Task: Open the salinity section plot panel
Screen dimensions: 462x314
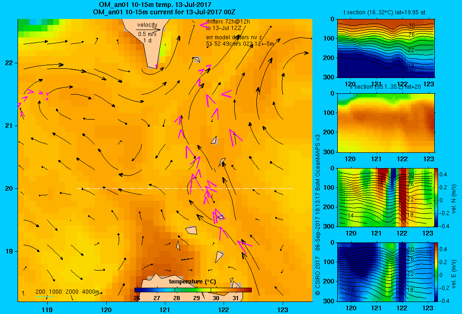Action: [x=386, y=123]
